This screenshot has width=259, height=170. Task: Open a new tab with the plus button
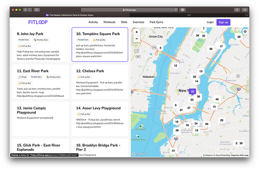(x=247, y=15)
